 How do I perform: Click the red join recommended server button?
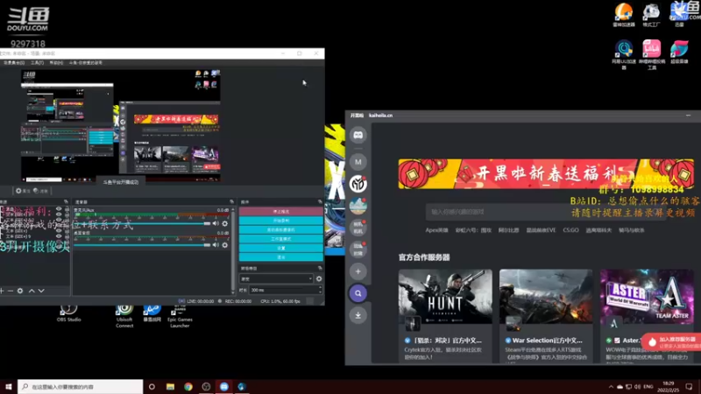pos(671,342)
